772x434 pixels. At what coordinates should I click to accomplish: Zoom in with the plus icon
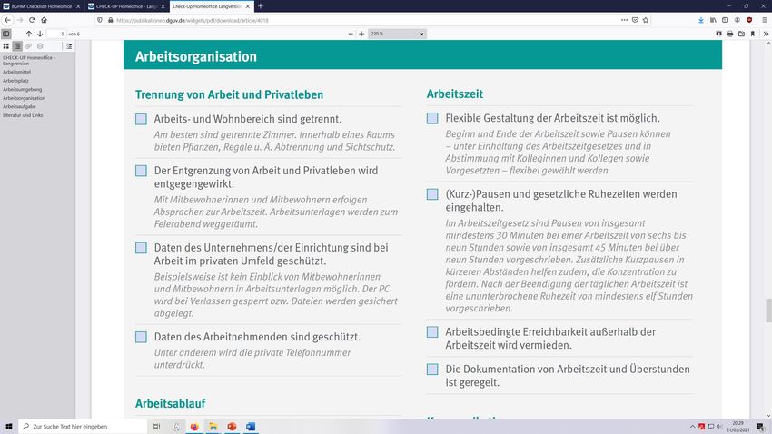coord(362,34)
